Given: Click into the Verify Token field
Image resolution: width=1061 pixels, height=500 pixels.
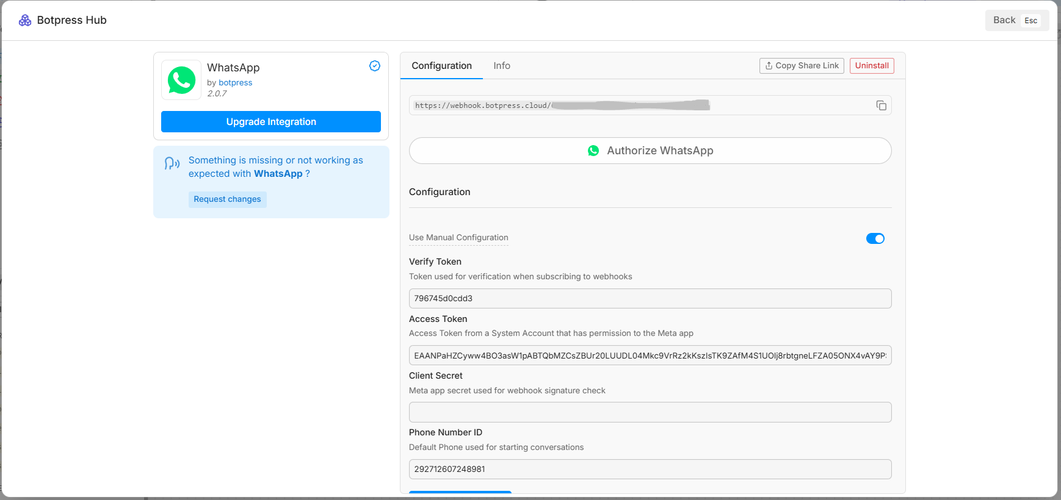Looking at the screenshot, I should click(650, 299).
